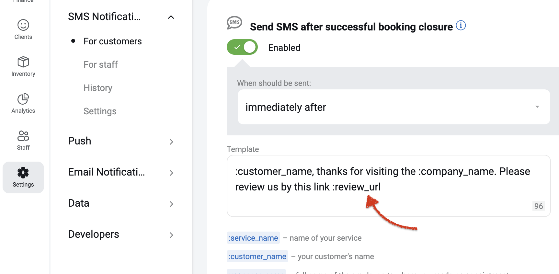Image resolution: width=559 pixels, height=274 pixels.
Task: Open the Analytics pie chart icon
Action: pyautogui.click(x=23, y=99)
